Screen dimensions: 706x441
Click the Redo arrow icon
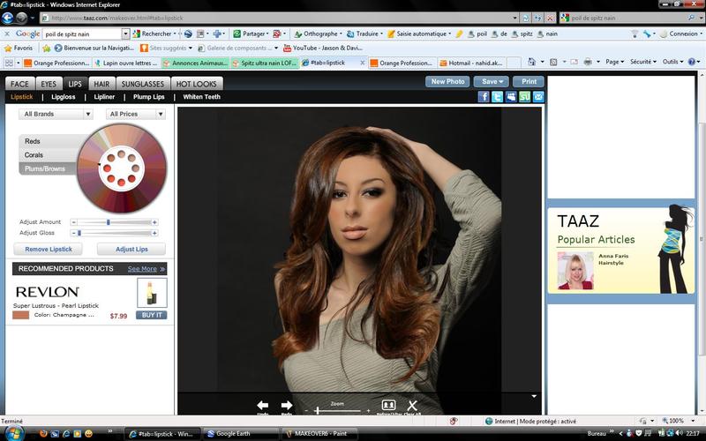pos(286,405)
